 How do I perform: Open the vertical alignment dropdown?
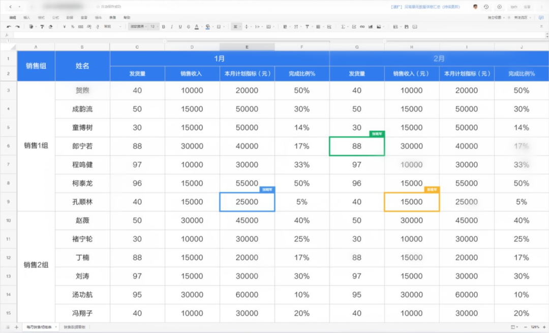(248, 26)
